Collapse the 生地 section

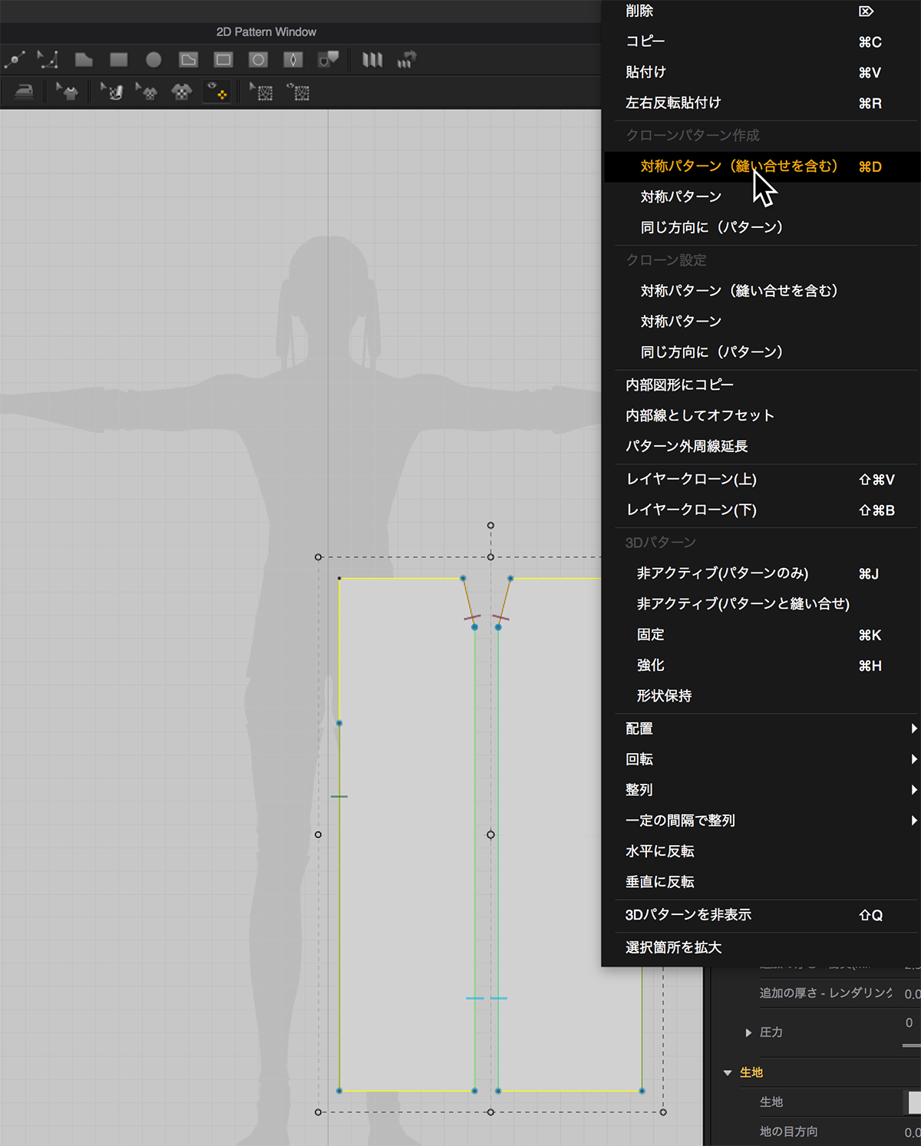pyautogui.click(x=728, y=1072)
